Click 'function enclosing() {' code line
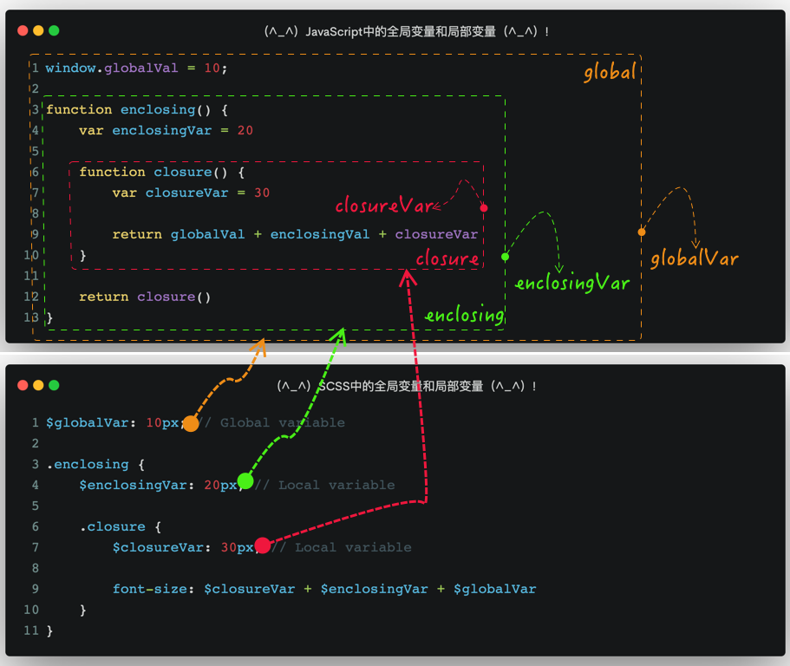The image size is (790, 666). click(137, 110)
